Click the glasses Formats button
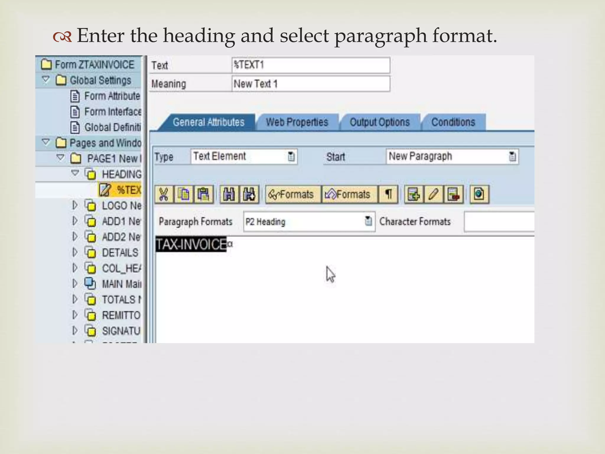Screen dimensions: 605x454 click(x=292, y=194)
